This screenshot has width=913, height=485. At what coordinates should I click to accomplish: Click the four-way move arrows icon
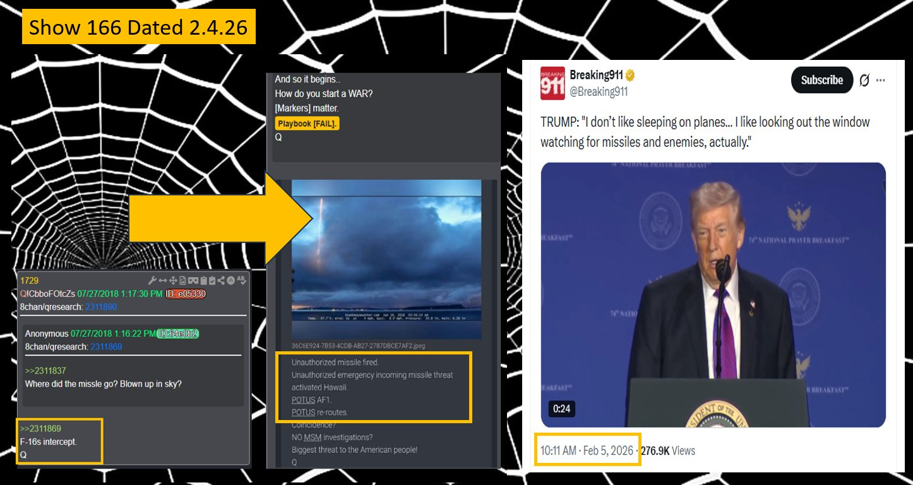click(x=172, y=281)
